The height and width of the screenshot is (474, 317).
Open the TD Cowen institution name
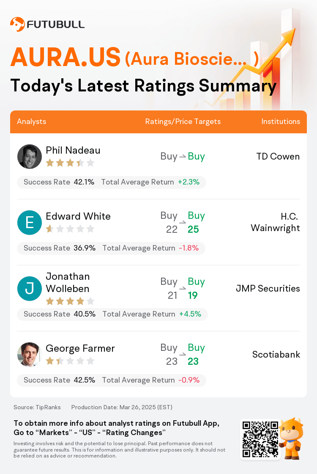click(x=278, y=156)
